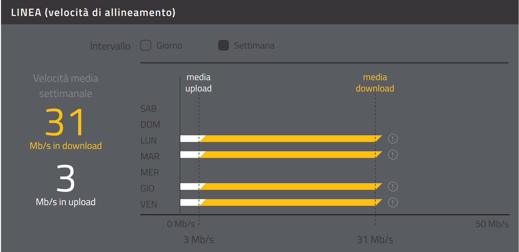Click the Giorno label text
519x252 pixels.
[169, 46]
